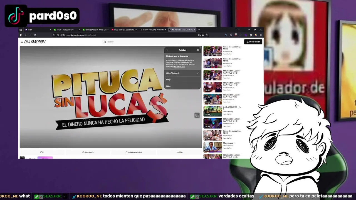This screenshot has height=200, width=356.
Task: Bookmark the page with the star icon
Action: tap(207, 35)
